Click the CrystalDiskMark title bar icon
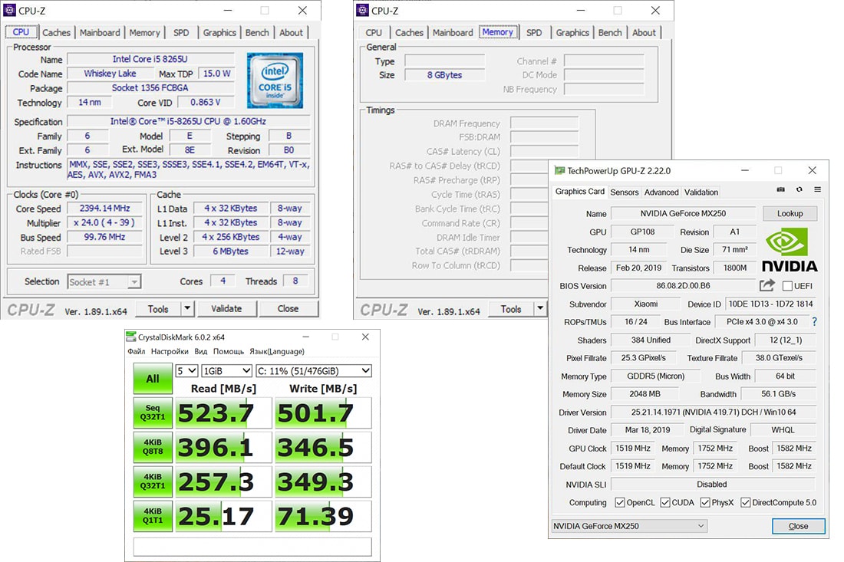This screenshot has width=844, height=562. (x=130, y=337)
